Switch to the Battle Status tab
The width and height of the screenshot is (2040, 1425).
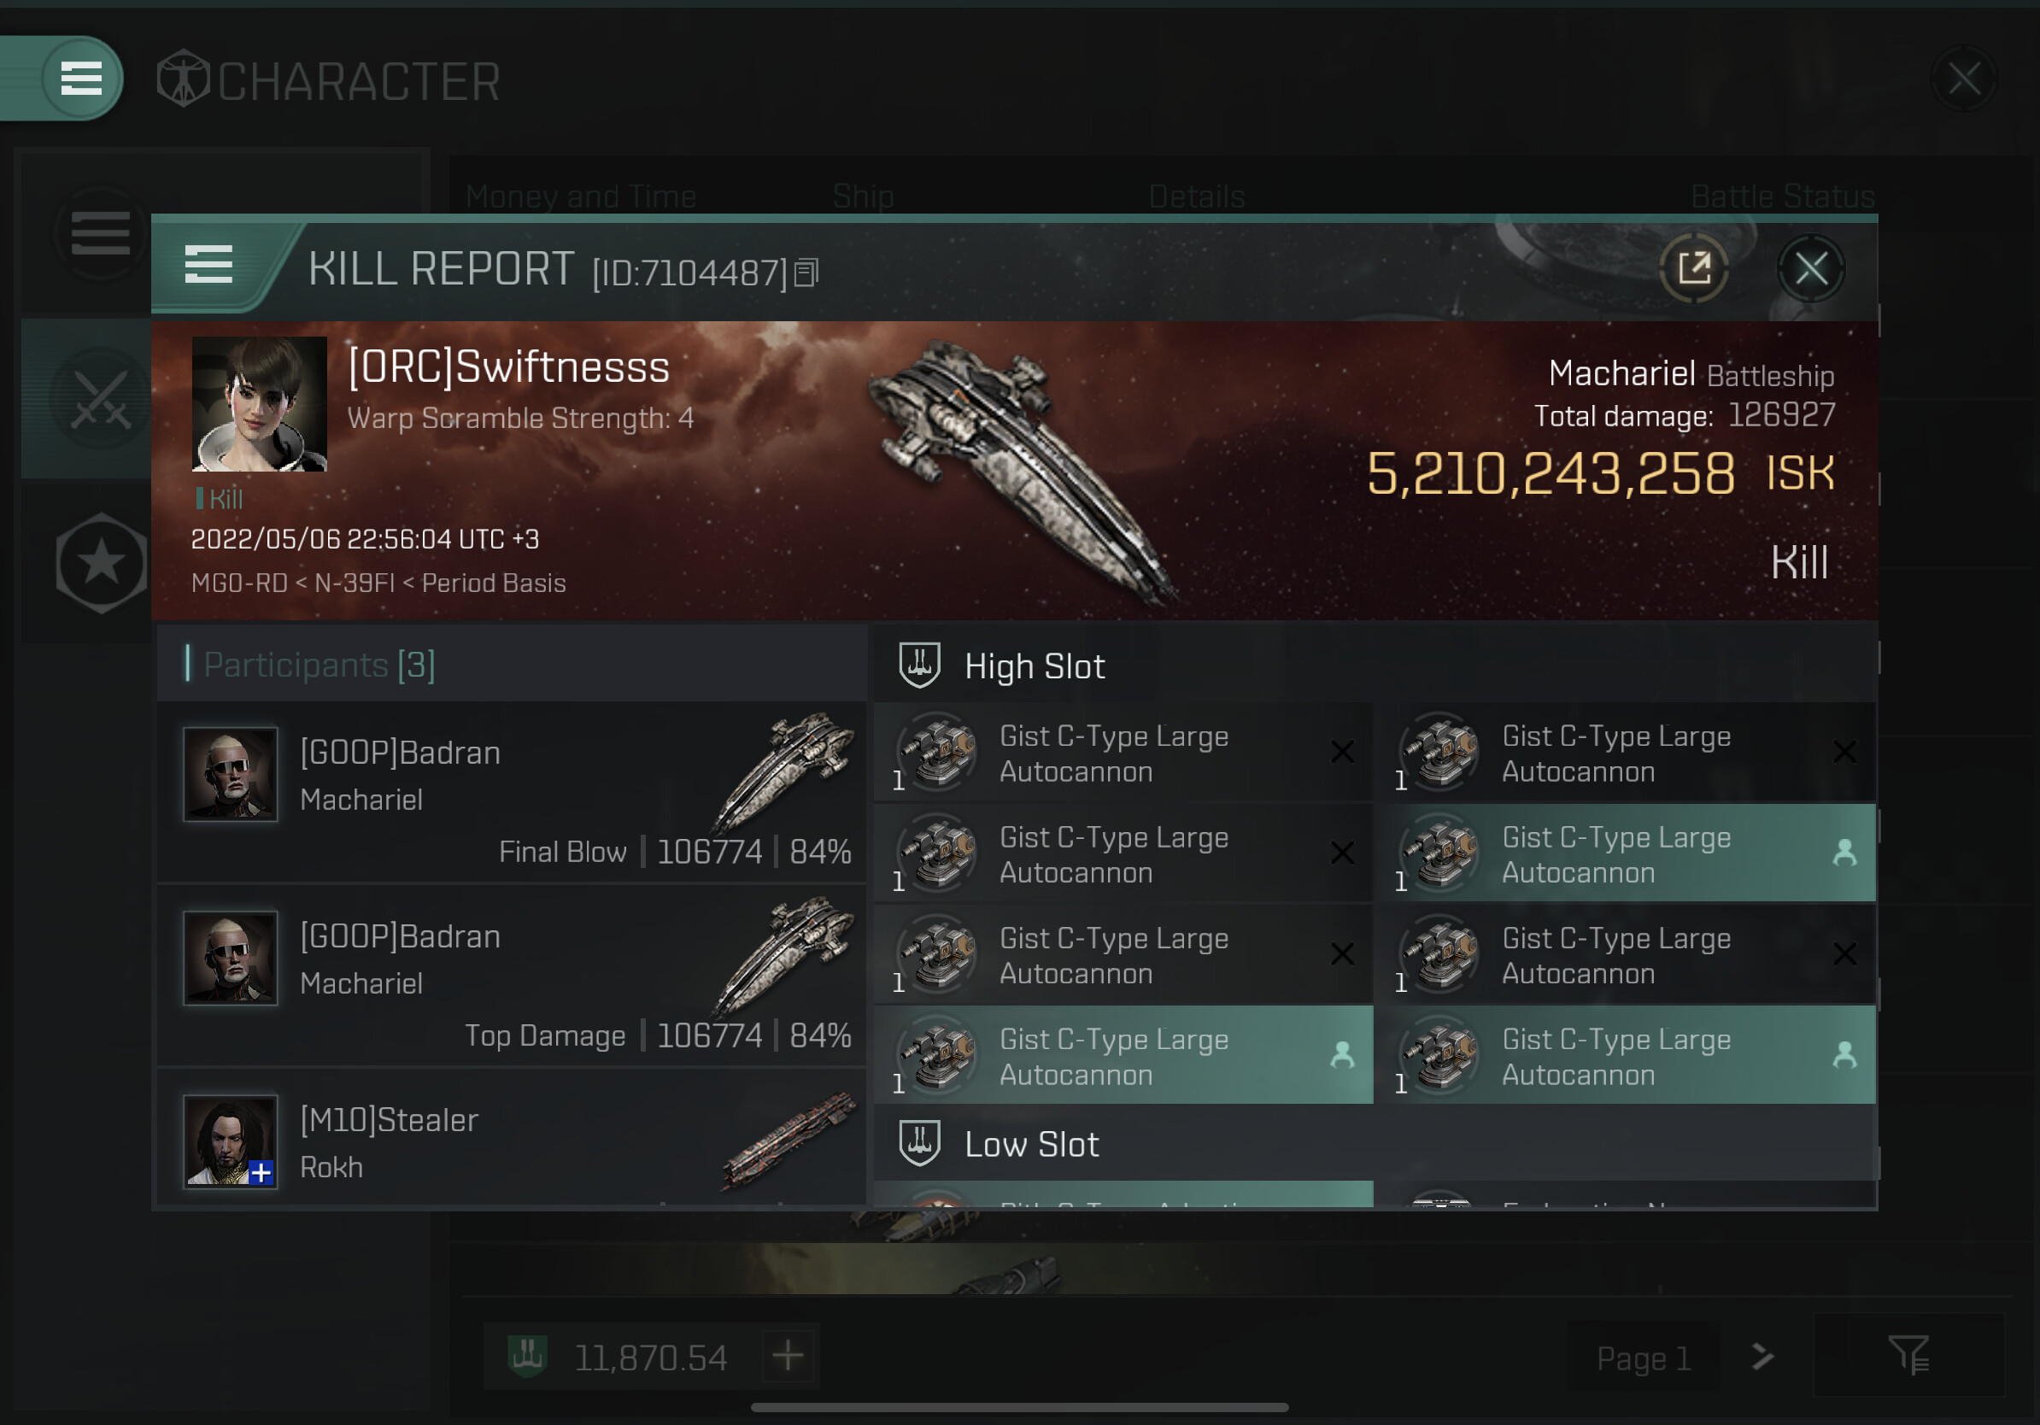pyautogui.click(x=1781, y=196)
